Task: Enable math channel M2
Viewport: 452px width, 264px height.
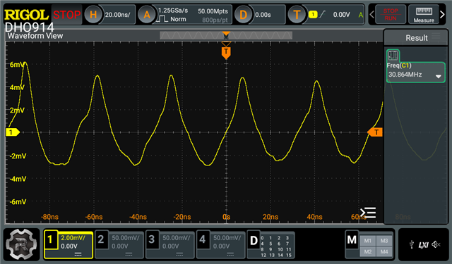Action: click(367, 251)
